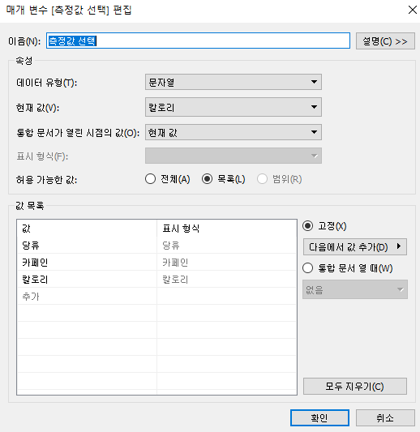The width and height of the screenshot is (420, 432).
Task: Click the 모두 지우기(C) button
Action: pos(354,387)
